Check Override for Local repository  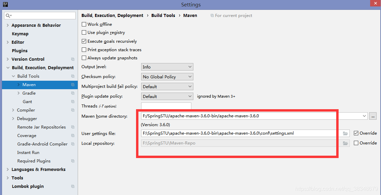coord(356,143)
